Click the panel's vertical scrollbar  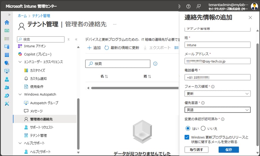[x=257, y=95]
